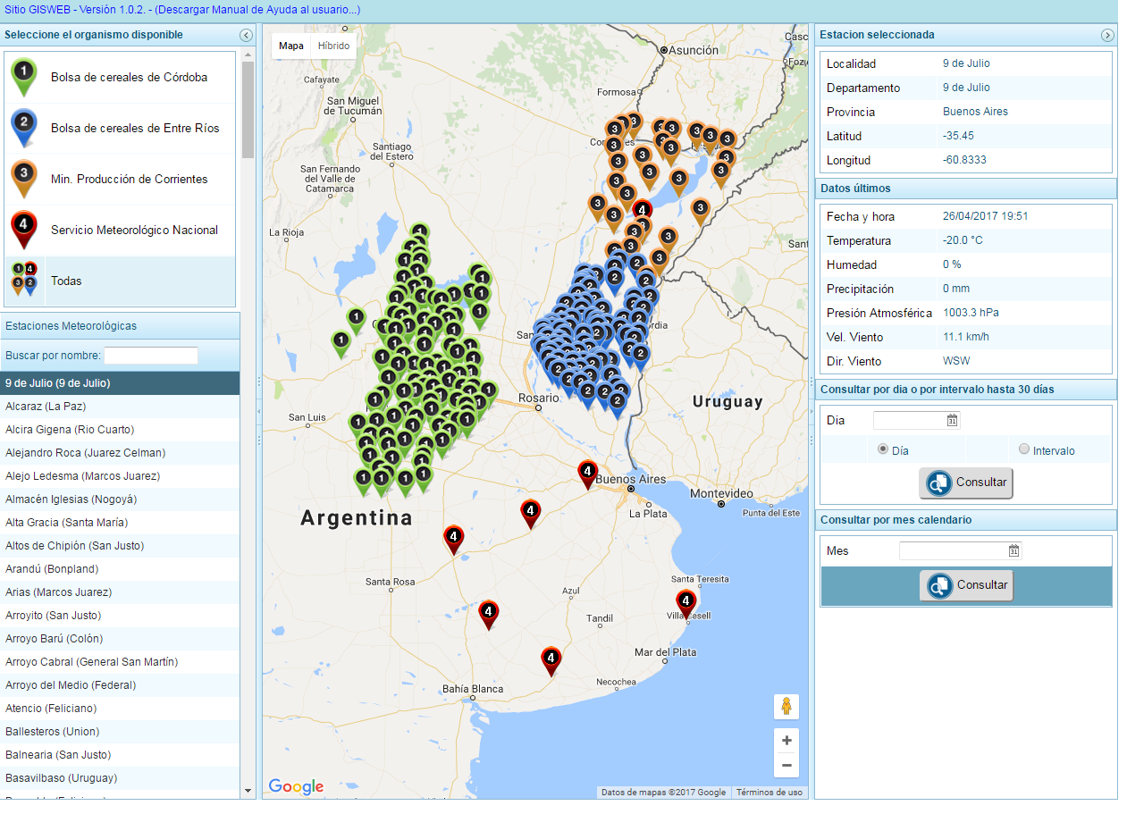Click Consultar button under day query
The height and width of the screenshot is (814, 1127).
(966, 483)
